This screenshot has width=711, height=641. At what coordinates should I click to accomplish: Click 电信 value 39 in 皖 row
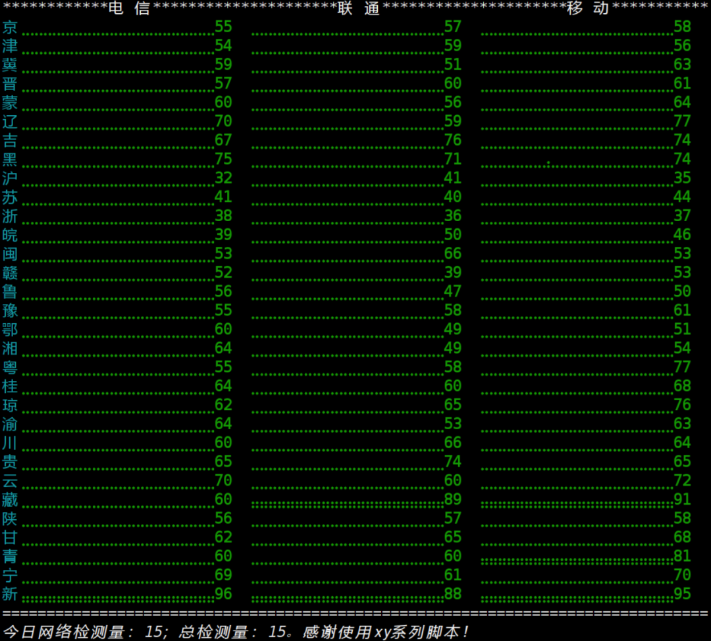(223, 234)
